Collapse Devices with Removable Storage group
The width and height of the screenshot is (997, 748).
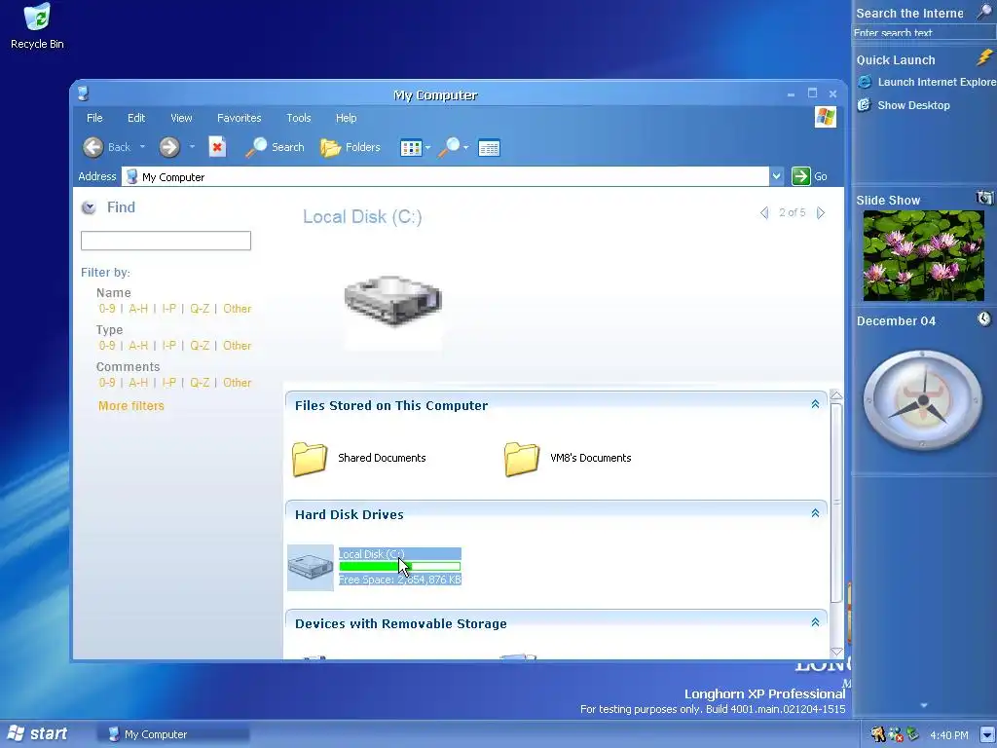[815, 622]
